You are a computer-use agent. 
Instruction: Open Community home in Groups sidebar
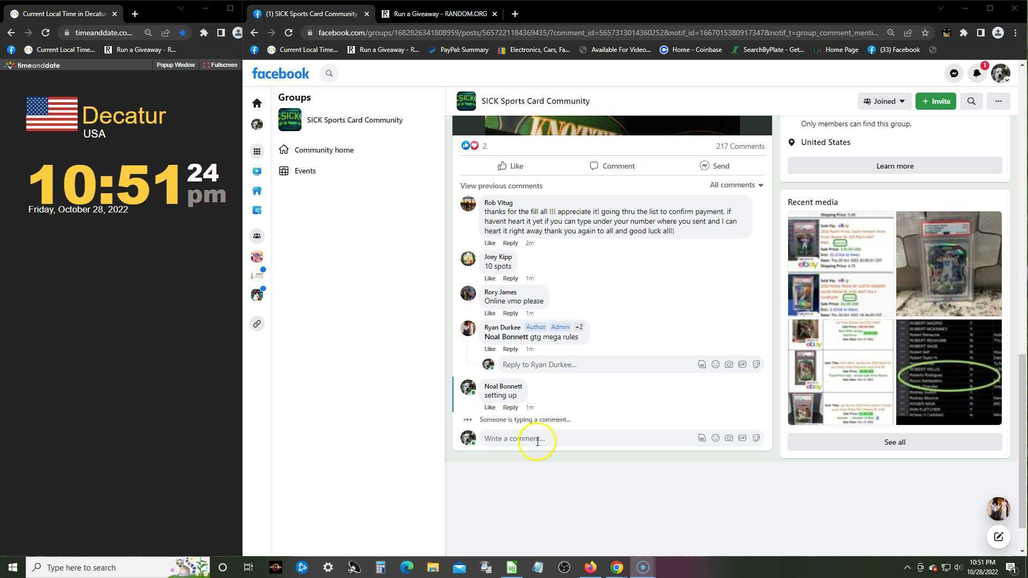click(x=323, y=150)
